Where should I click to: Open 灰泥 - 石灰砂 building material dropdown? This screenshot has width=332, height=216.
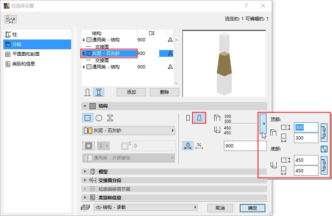tap(129, 131)
